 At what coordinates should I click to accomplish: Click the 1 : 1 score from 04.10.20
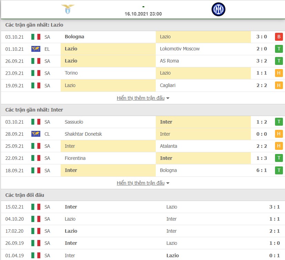(274, 219)
